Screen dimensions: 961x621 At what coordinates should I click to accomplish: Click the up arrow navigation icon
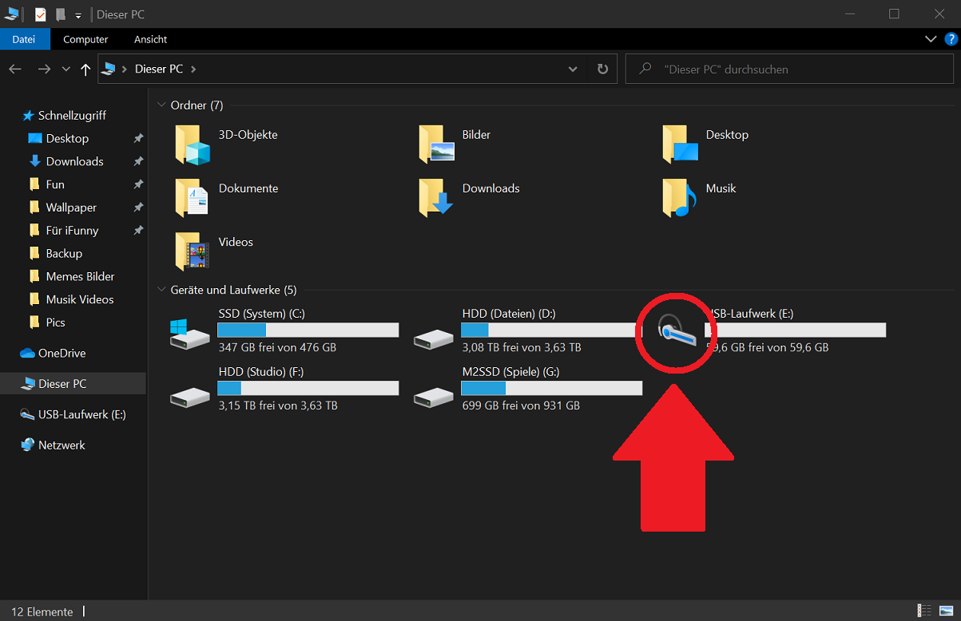tap(85, 69)
